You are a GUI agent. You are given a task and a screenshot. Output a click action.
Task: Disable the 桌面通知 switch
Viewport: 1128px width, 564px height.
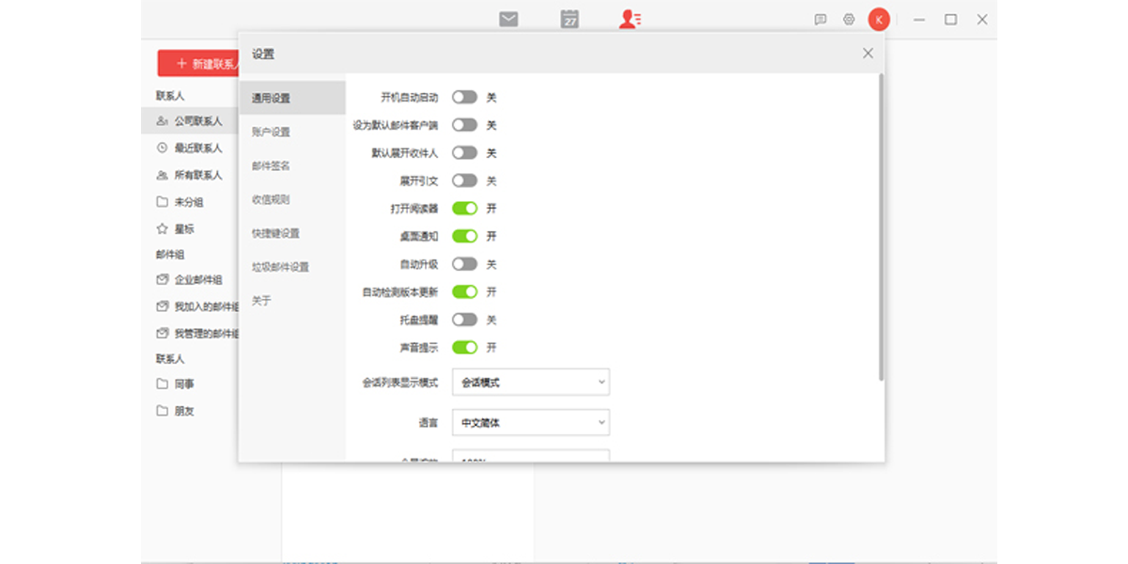[466, 236]
